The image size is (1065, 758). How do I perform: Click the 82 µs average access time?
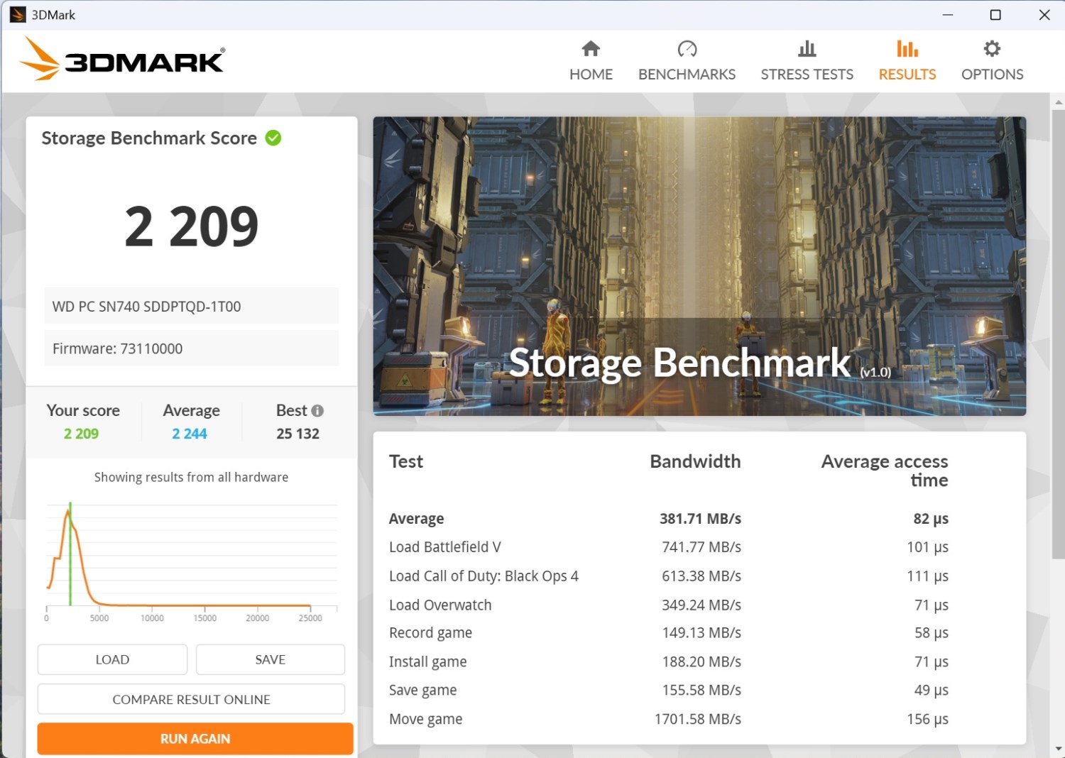(931, 519)
